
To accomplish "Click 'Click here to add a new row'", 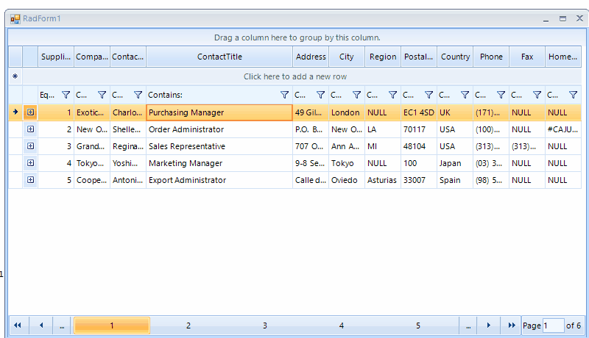I will (x=294, y=76).
